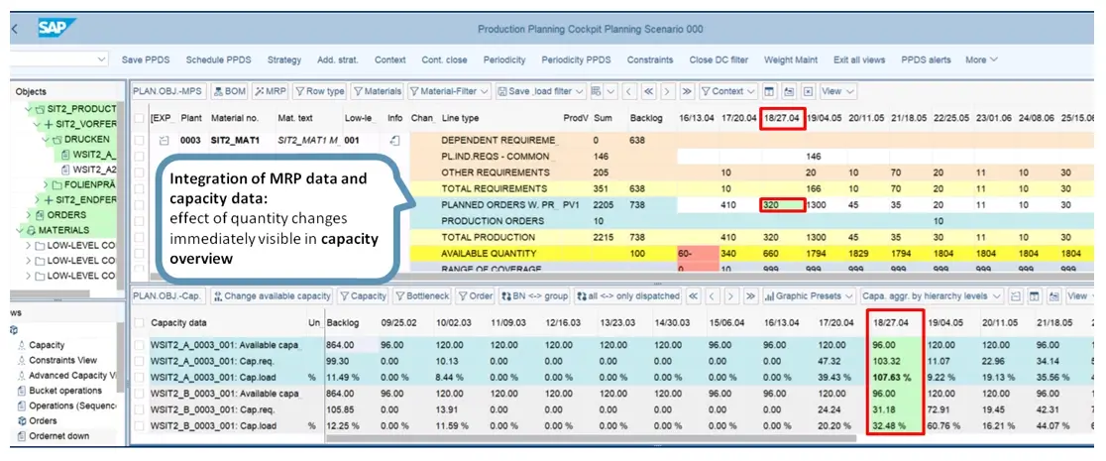Apply the Bottleneck filter
This screenshot has width=1106, height=461.
click(x=422, y=295)
